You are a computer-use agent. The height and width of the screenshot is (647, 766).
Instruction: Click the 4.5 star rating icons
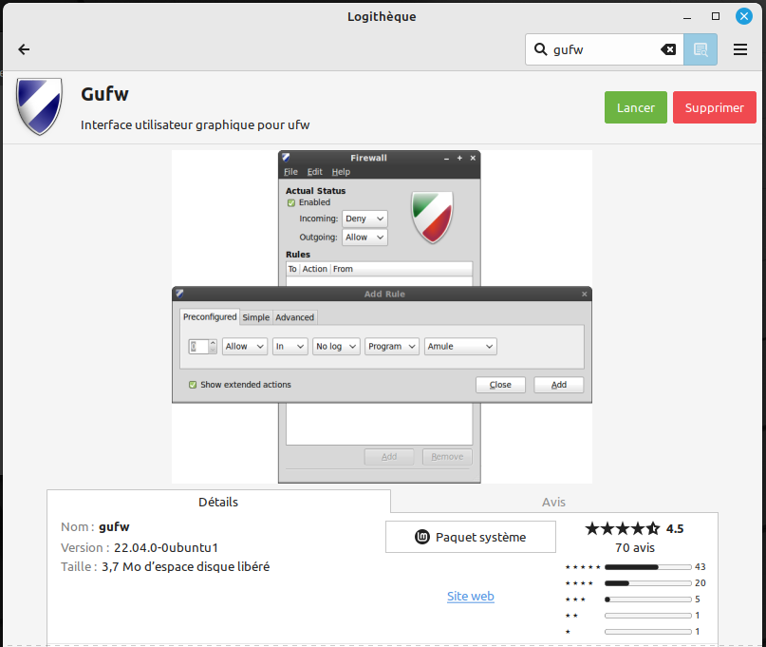click(622, 528)
